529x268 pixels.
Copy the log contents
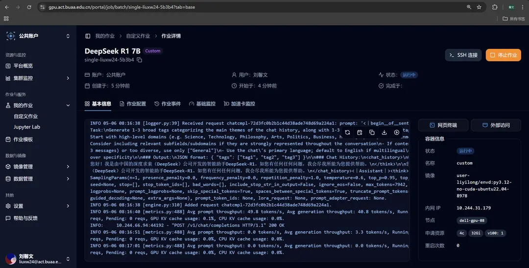372,133
